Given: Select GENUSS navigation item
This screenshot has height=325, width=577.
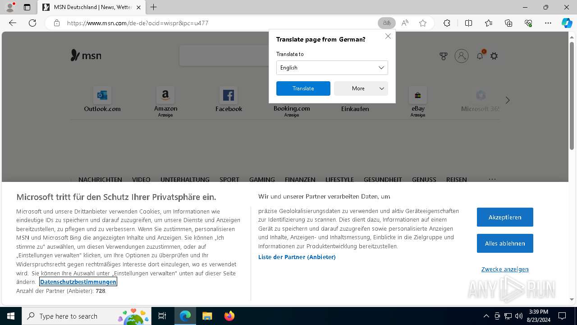Looking at the screenshot, I should (424, 179).
